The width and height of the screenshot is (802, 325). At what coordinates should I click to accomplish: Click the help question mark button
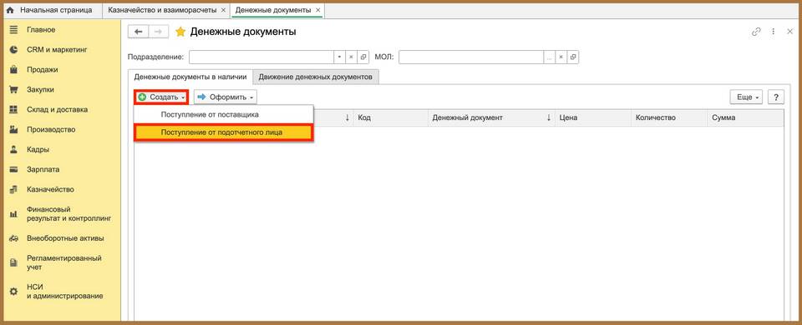(776, 97)
